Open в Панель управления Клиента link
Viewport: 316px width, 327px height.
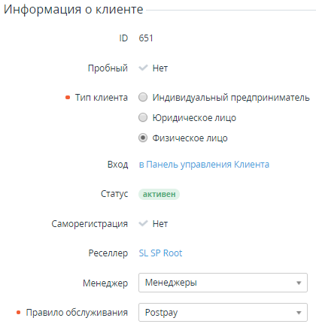pos(204,165)
